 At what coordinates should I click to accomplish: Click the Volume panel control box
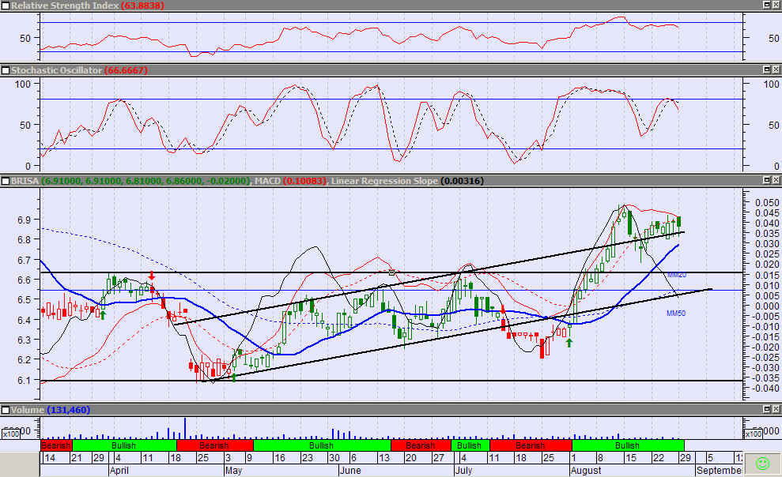click(x=6, y=410)
